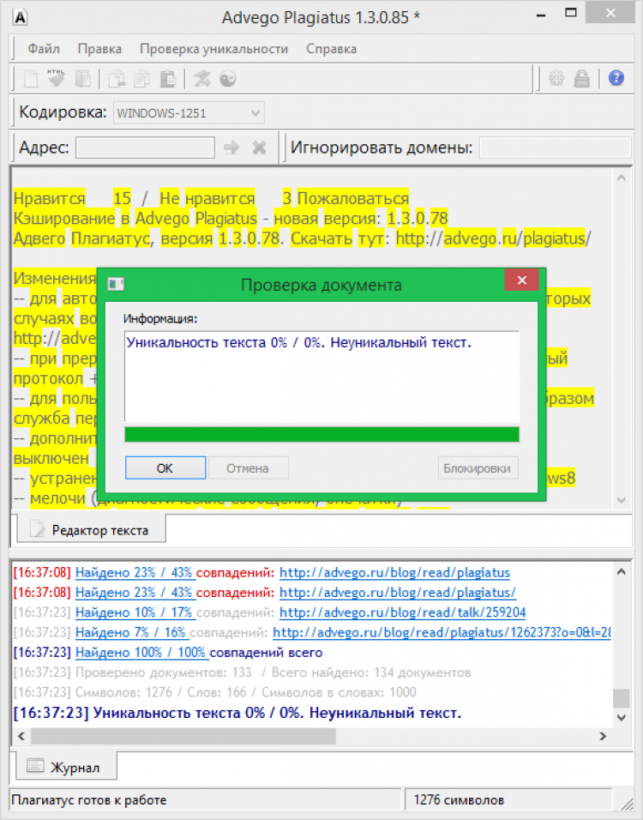Click journal scroll left arrow

21,736
